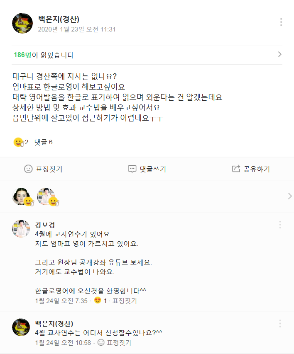The image size is (294, 354).
Task: Click 백은지's avatar on reply comment
Action: pos(21,327)
